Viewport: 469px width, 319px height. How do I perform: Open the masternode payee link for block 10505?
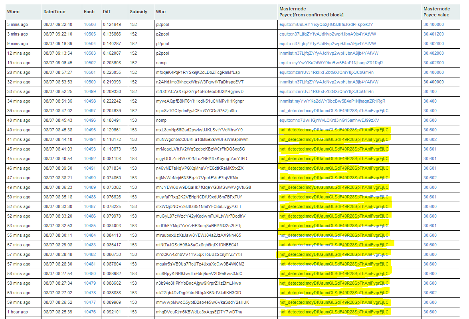tap(328, 34)
